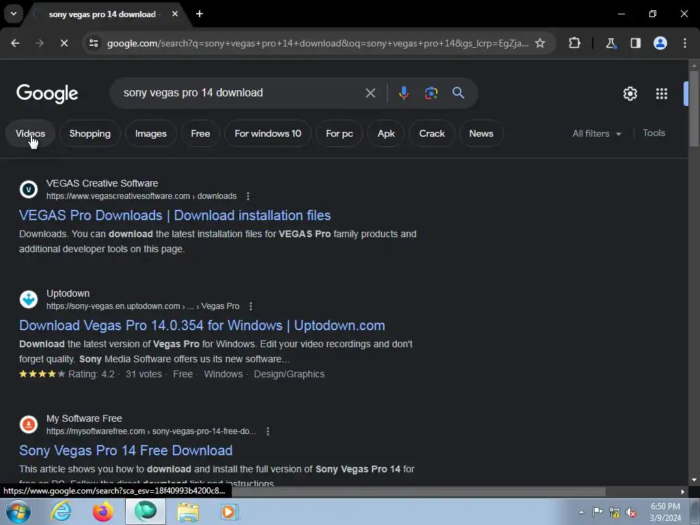Click the network tray icon
The width and height of the screenshot is (700, 525).
[615, 512]
